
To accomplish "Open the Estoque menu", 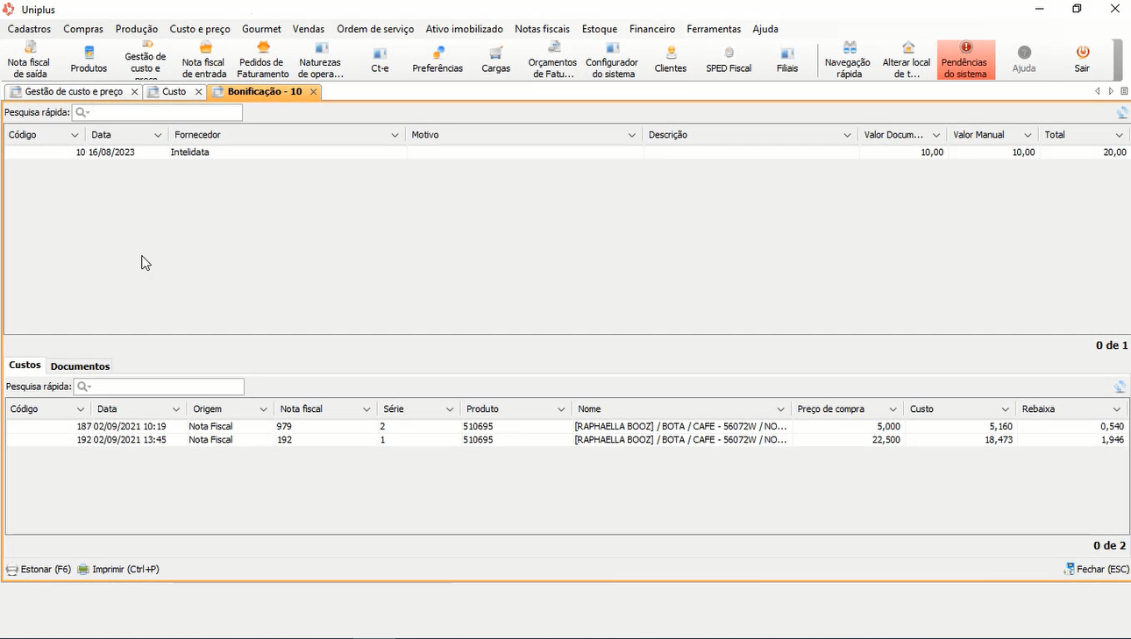I will 600,29.
